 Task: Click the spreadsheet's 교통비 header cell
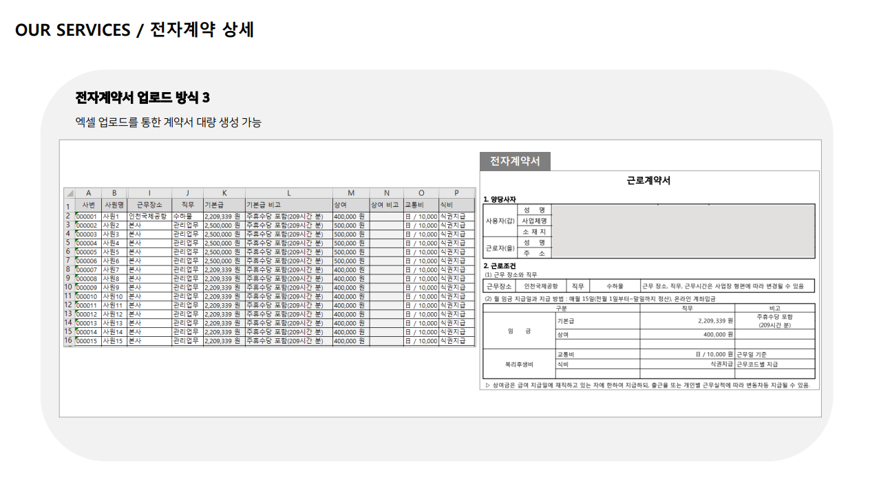point(421,205)
